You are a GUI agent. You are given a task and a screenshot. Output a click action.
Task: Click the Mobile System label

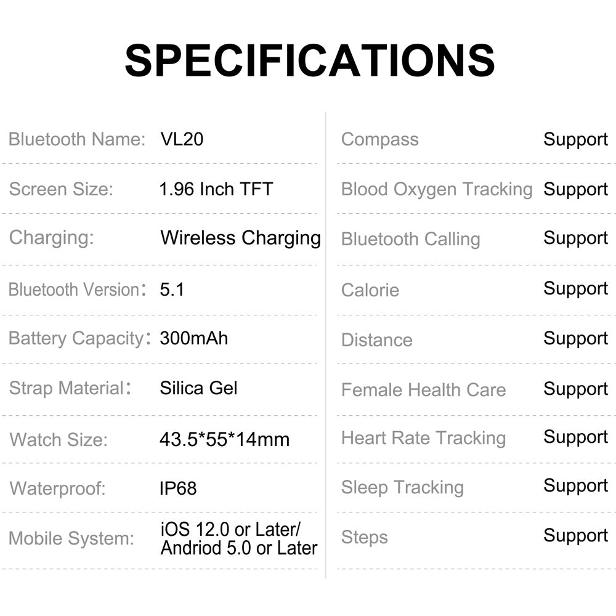pos(71,538)
